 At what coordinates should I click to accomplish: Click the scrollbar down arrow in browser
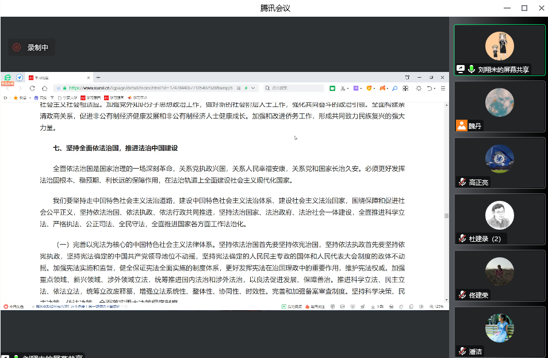pos(446,300)
